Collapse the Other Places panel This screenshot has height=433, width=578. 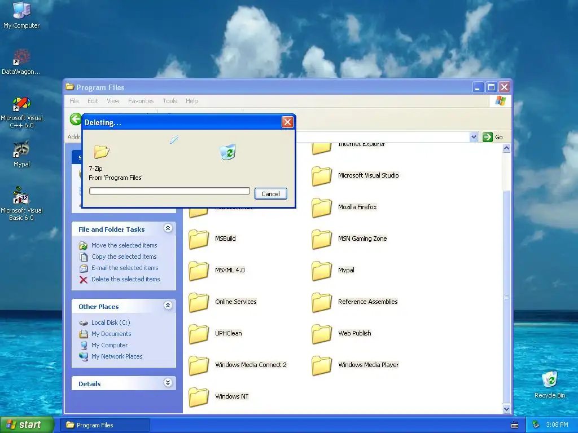pos(168,306)
